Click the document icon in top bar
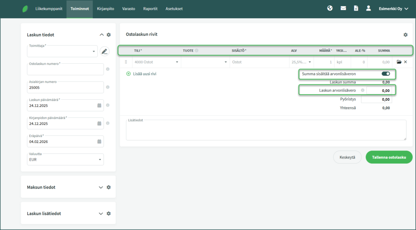 (356, 8)
